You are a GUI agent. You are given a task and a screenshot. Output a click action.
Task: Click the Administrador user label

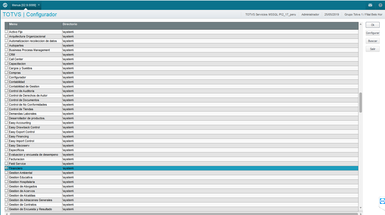pos(310,14)
